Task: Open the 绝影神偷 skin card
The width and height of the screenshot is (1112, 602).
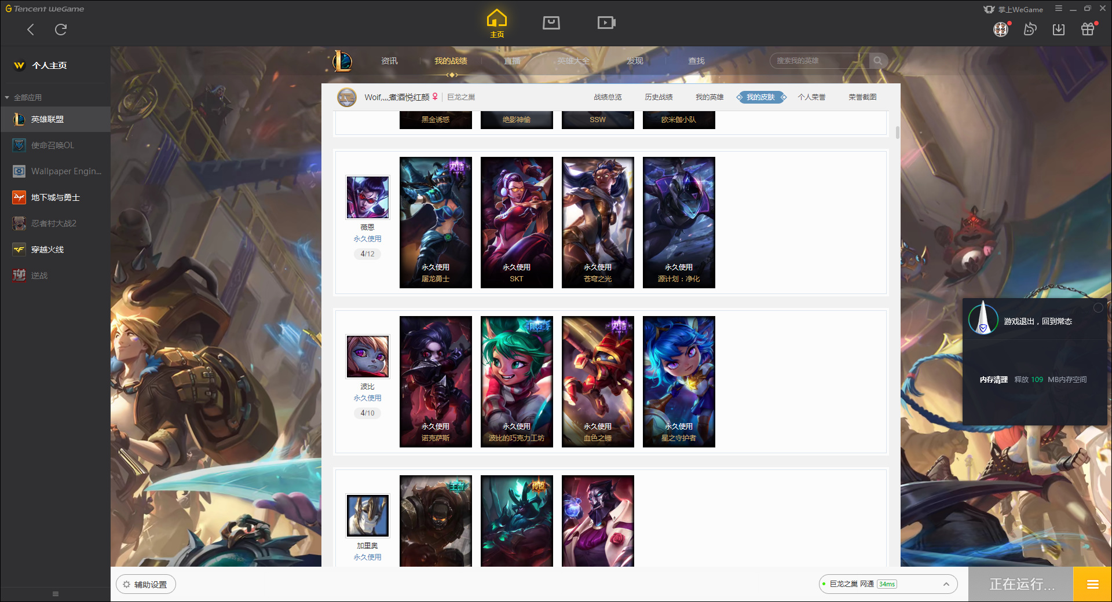Action: pos(517,120)
